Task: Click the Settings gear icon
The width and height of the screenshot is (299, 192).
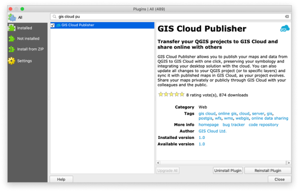Action: (11, 61)
